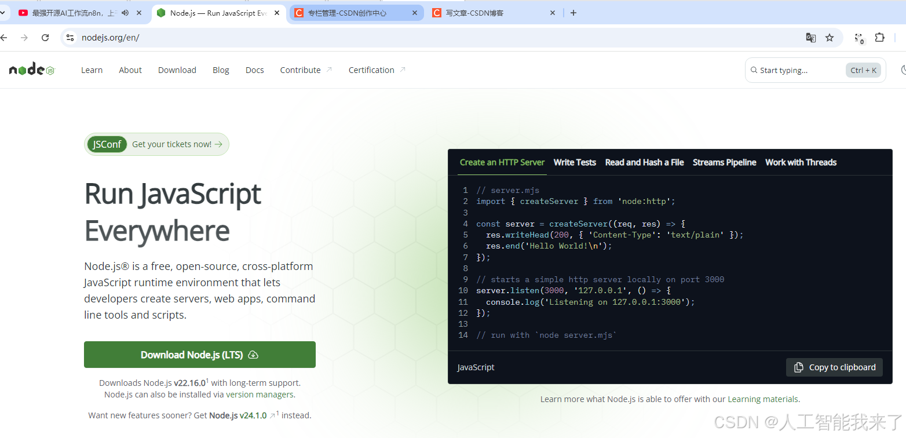Select the Read and Hash a File tab
The image size is (906, 438).
point(645,162)
